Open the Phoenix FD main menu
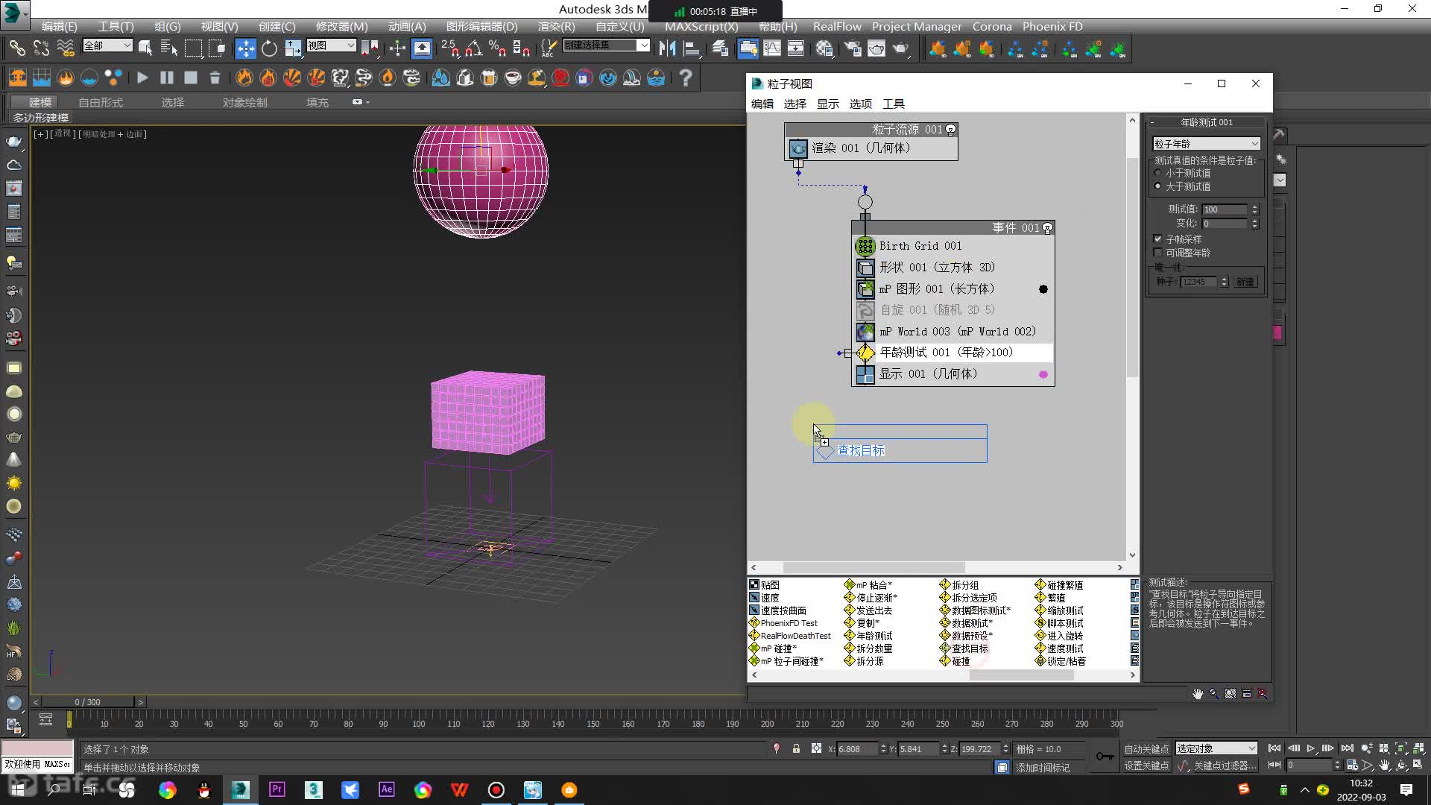This screenshot has height=805, width=1431. point(1052,27)
